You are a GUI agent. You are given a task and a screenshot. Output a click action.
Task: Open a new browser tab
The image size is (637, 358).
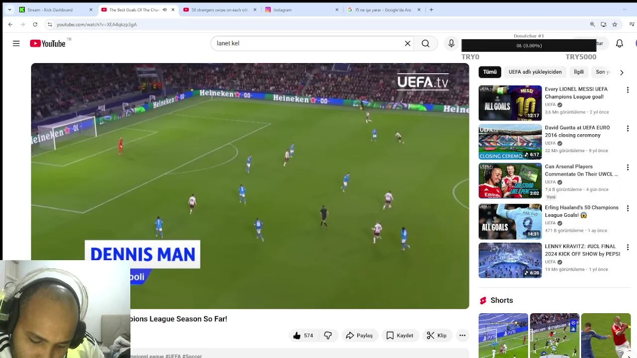[431, 9]
